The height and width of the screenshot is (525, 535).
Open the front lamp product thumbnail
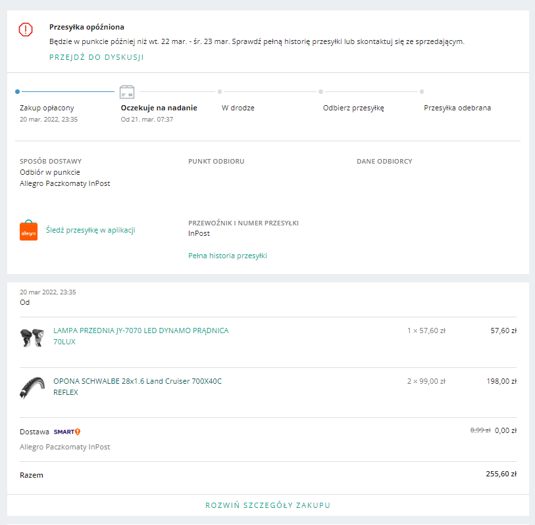coord(32,337)
